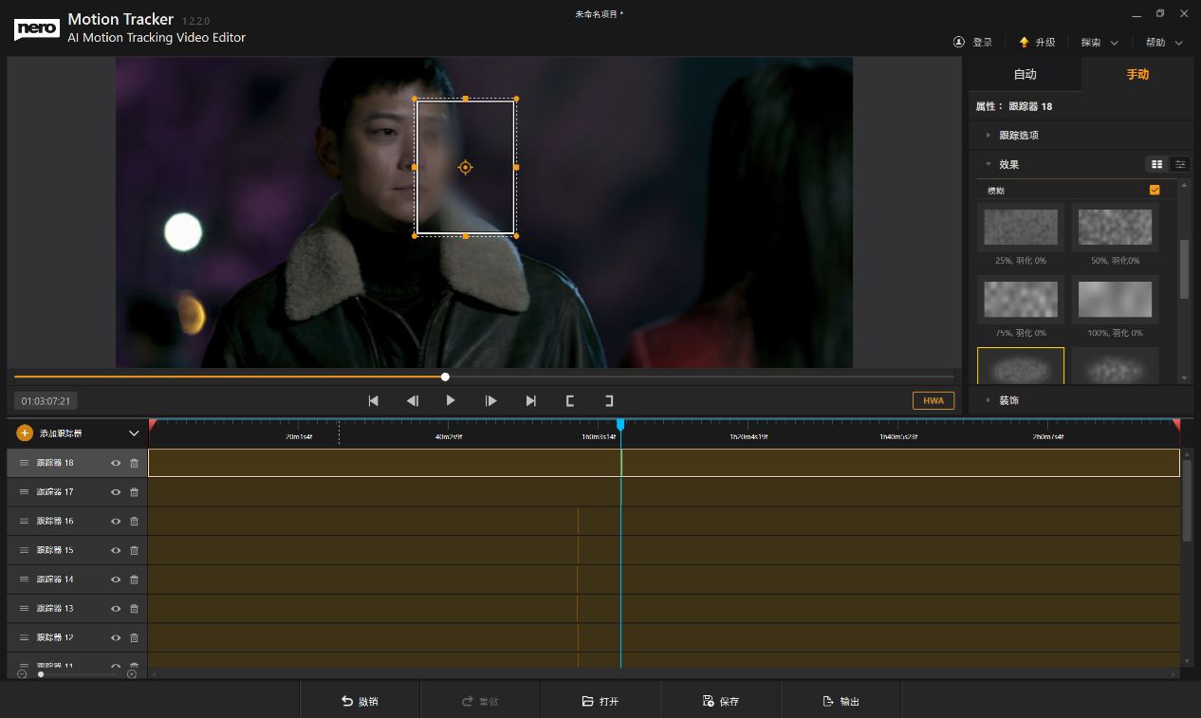The width and height of the screenshot is (1201, 718).
Task: Click the preview seek bar handle
Action: click(x=445, y=377)
